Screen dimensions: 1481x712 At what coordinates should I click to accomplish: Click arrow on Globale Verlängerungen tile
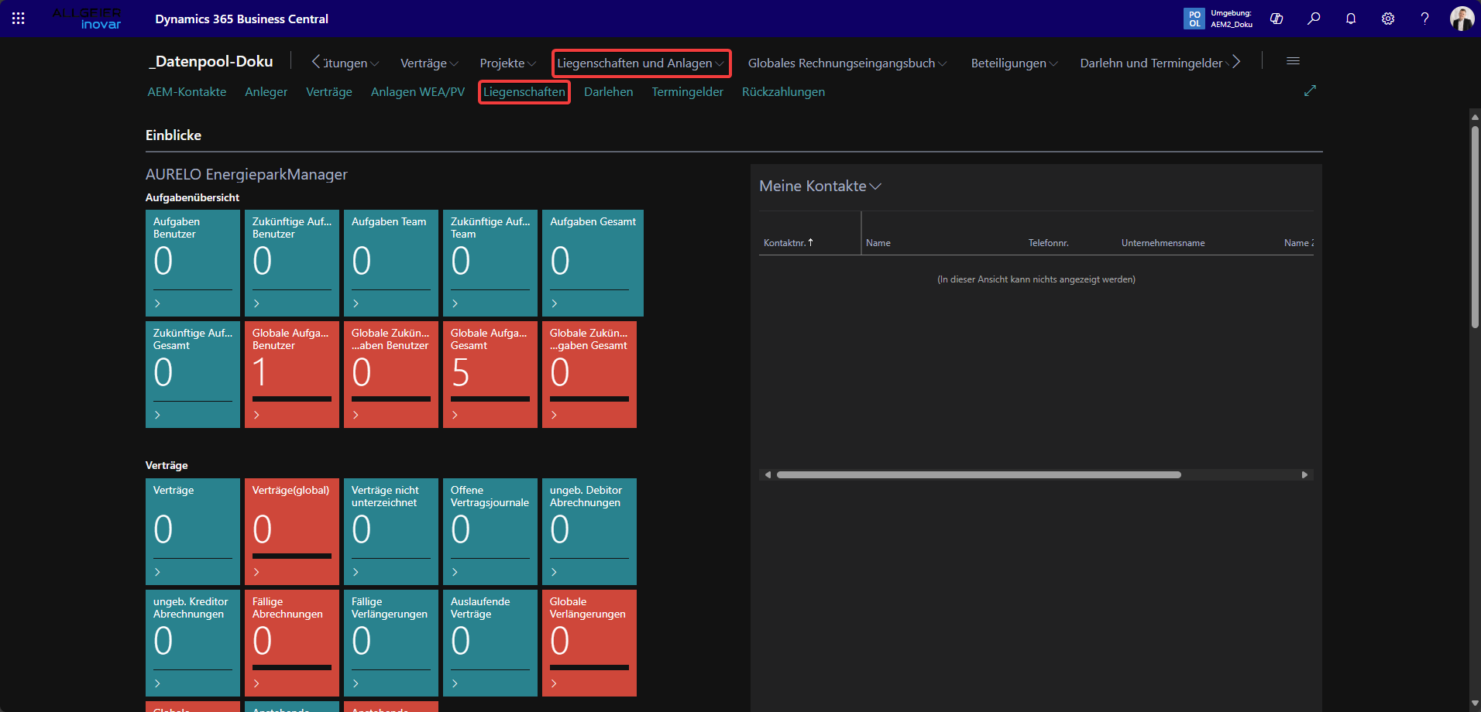(554, 683)
